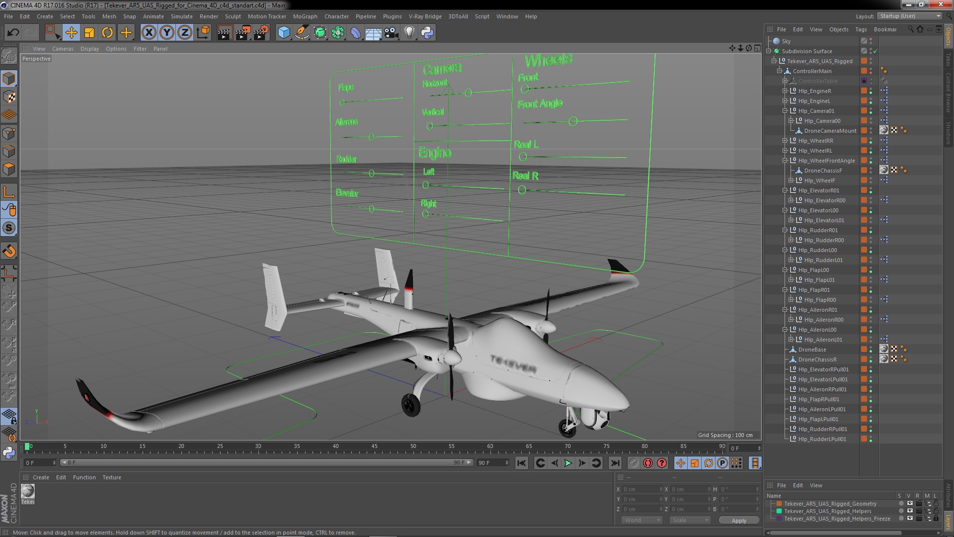954x537 pixels.
Task: Open the viewport Cameras menu
Action: [63, 49]
